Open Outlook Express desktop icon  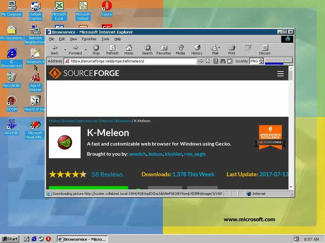pyautogui.click(x=35, y=11)
